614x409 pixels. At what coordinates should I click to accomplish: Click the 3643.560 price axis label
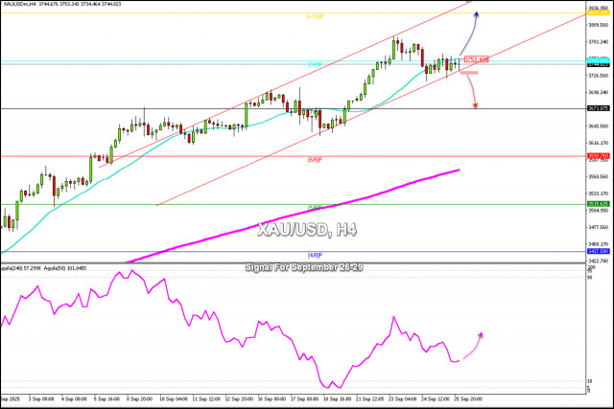pyautogui.click(x=598, y=125)
